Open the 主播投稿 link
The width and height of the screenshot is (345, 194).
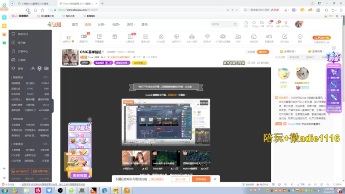[x=289, y=51]
